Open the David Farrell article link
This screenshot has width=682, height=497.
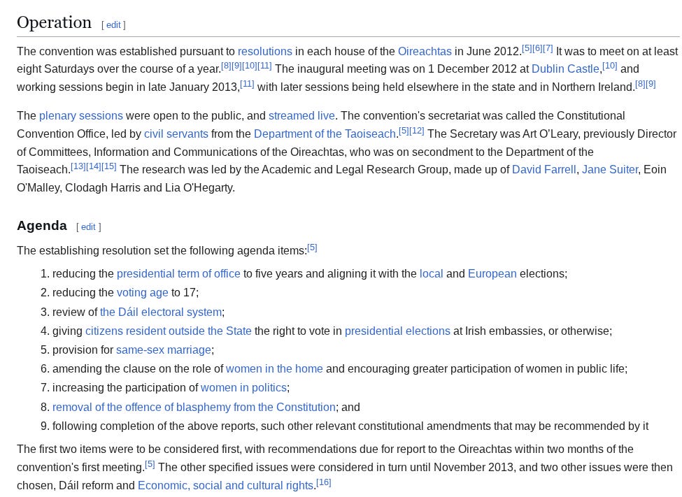[x=544, y=170]
